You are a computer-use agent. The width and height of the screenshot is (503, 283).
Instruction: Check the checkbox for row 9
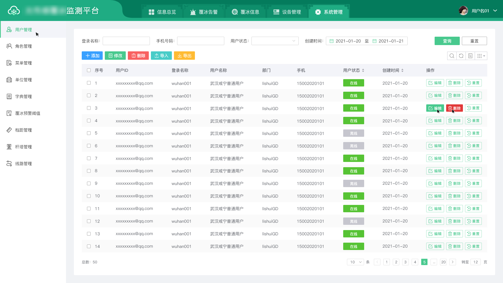89,183
